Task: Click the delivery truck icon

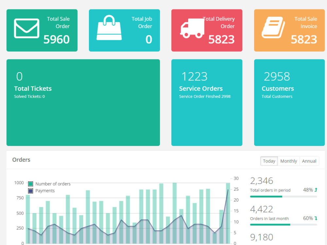Action: coord(192,28)
